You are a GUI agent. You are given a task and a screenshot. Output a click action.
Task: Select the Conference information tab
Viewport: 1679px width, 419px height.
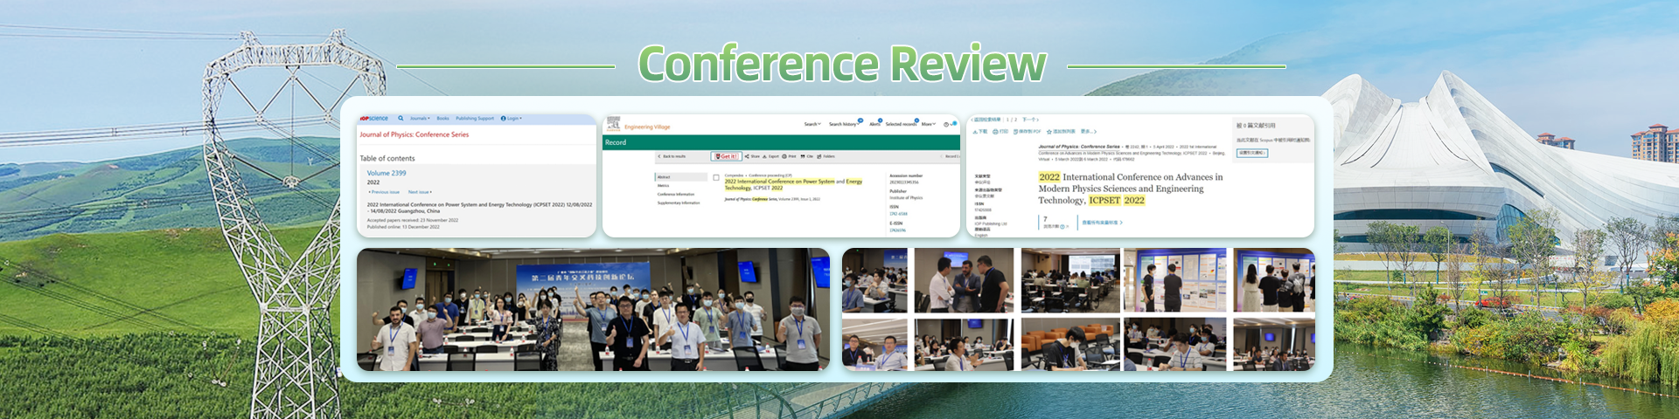point(676,194)
